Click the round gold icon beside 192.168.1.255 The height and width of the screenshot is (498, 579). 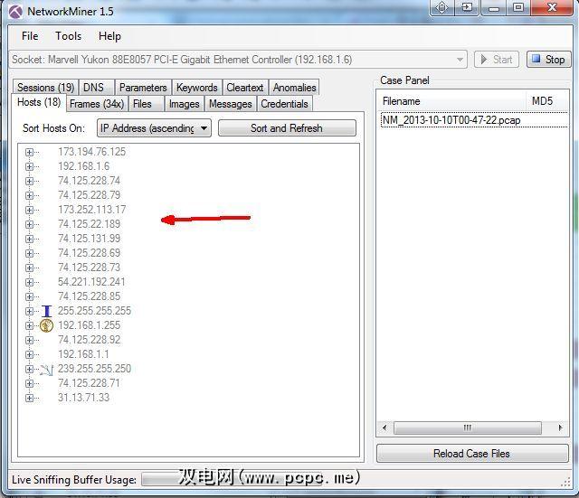pyautogui.click(x=46, y=325)
